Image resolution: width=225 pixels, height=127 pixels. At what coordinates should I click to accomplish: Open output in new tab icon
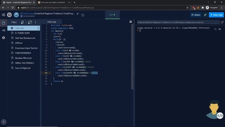tap(222, 22)
